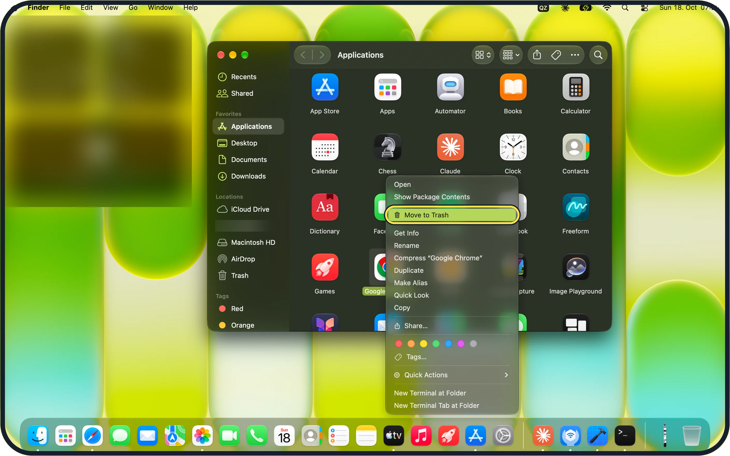Viewport: 730px width, 456px height.
Task: Open AirDrop in the sidebar
Action: click(248, 259)
